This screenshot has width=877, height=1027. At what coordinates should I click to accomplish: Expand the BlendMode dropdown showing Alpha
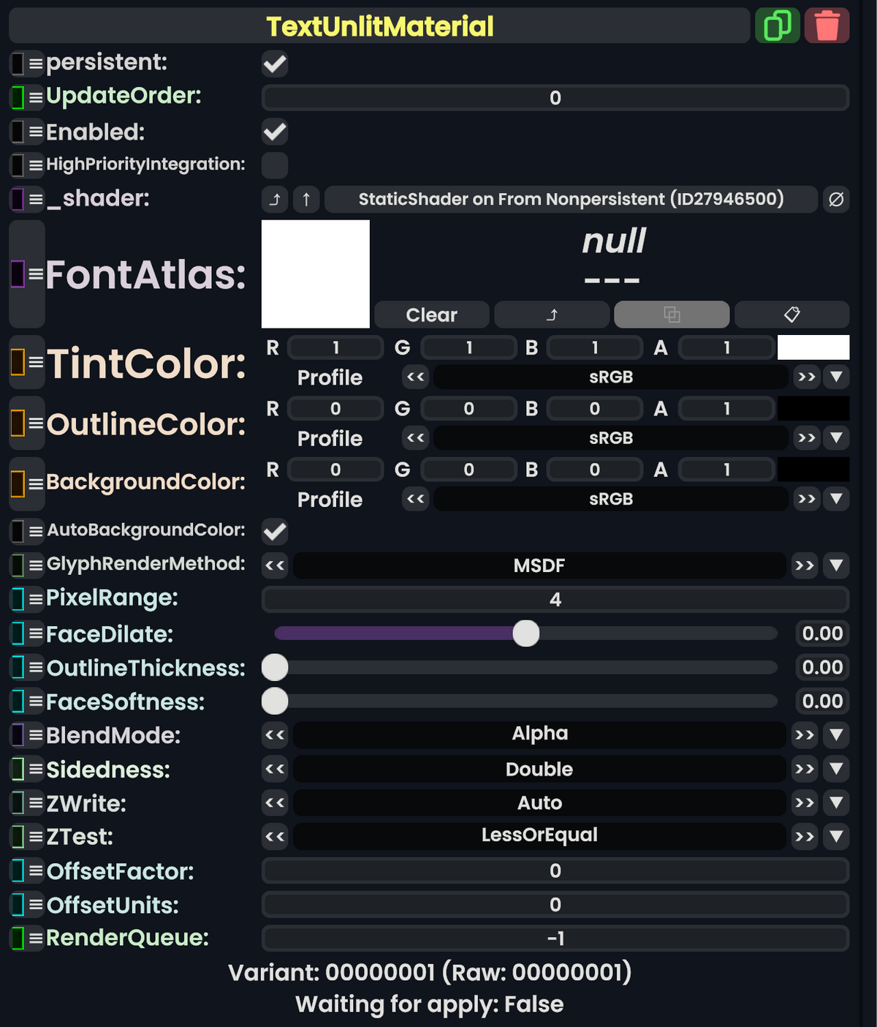(836, 734)
